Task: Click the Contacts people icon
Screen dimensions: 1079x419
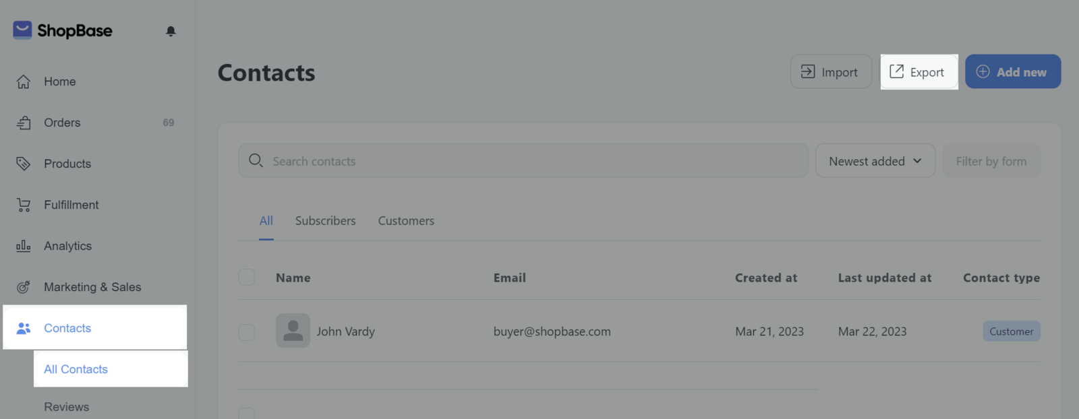Action: pyautogui.click(x=24, y=328)
